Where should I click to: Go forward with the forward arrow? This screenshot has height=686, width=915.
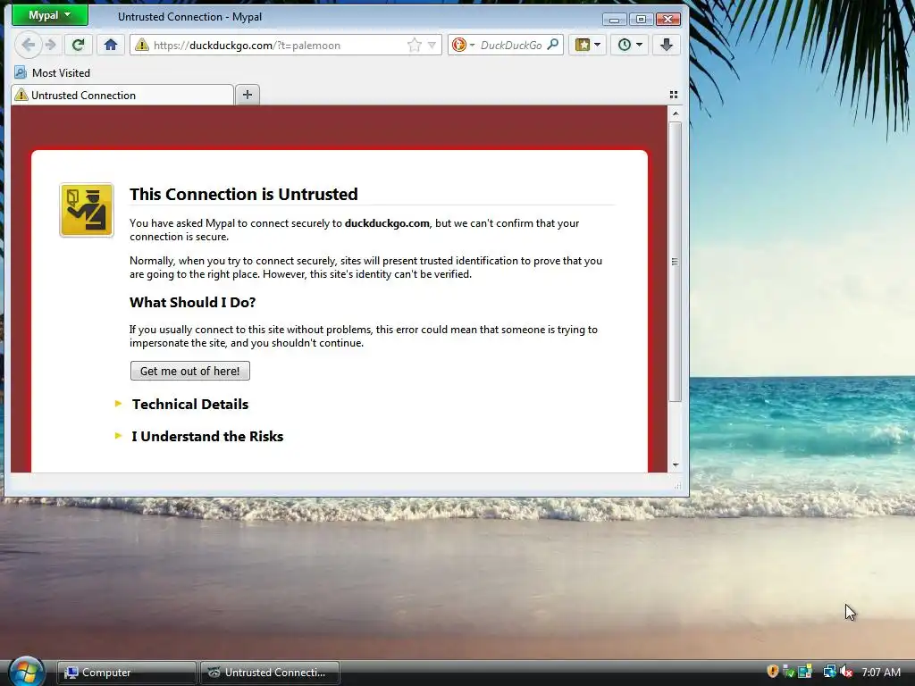(x=51, y=45)
